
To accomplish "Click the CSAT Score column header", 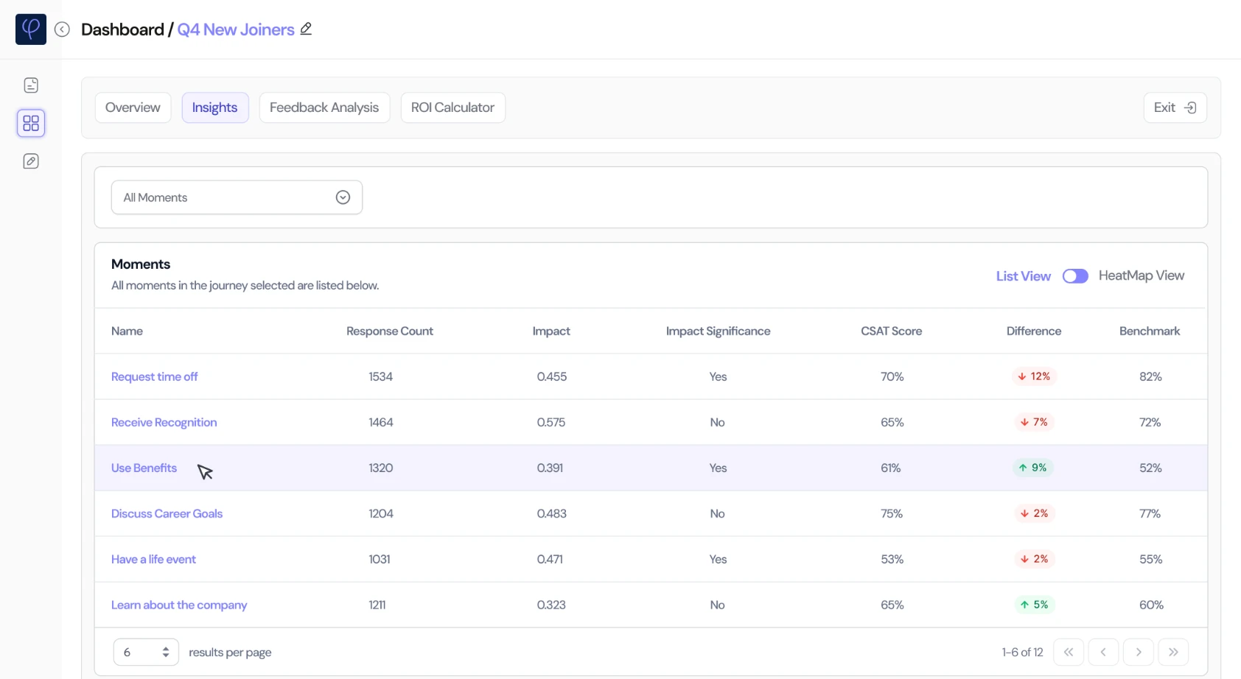I will [891, 331].
